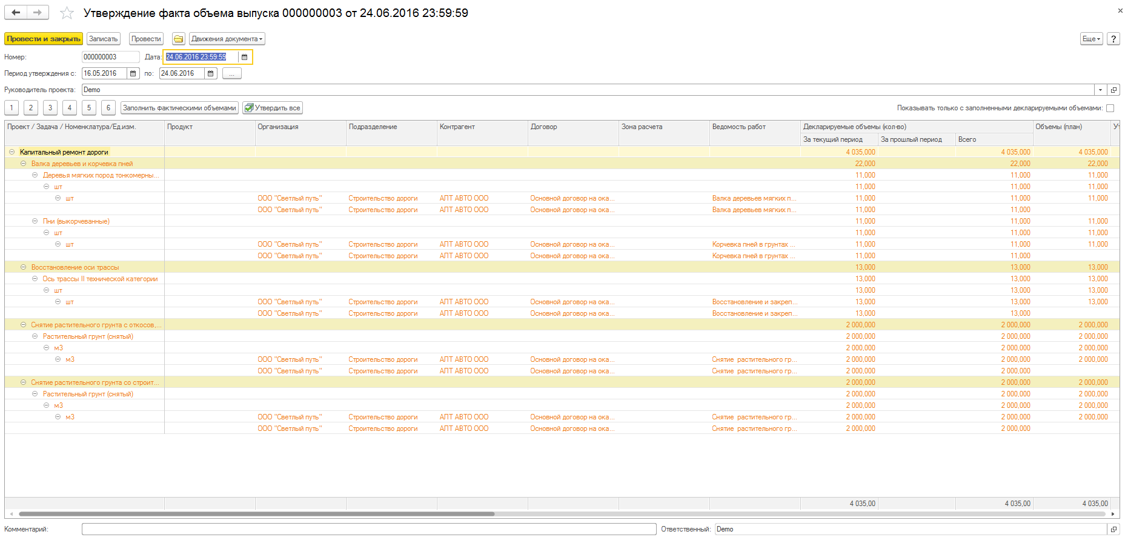Open the Руководитель проекта value in new form

click(x=1113, y=90)
